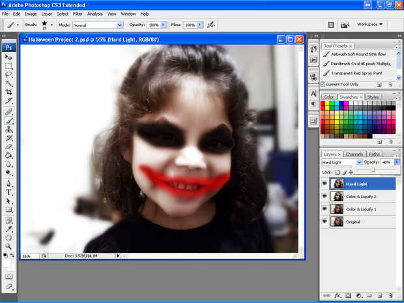
Task: Select the Rectangle shape tool
Action: point(8,209)
